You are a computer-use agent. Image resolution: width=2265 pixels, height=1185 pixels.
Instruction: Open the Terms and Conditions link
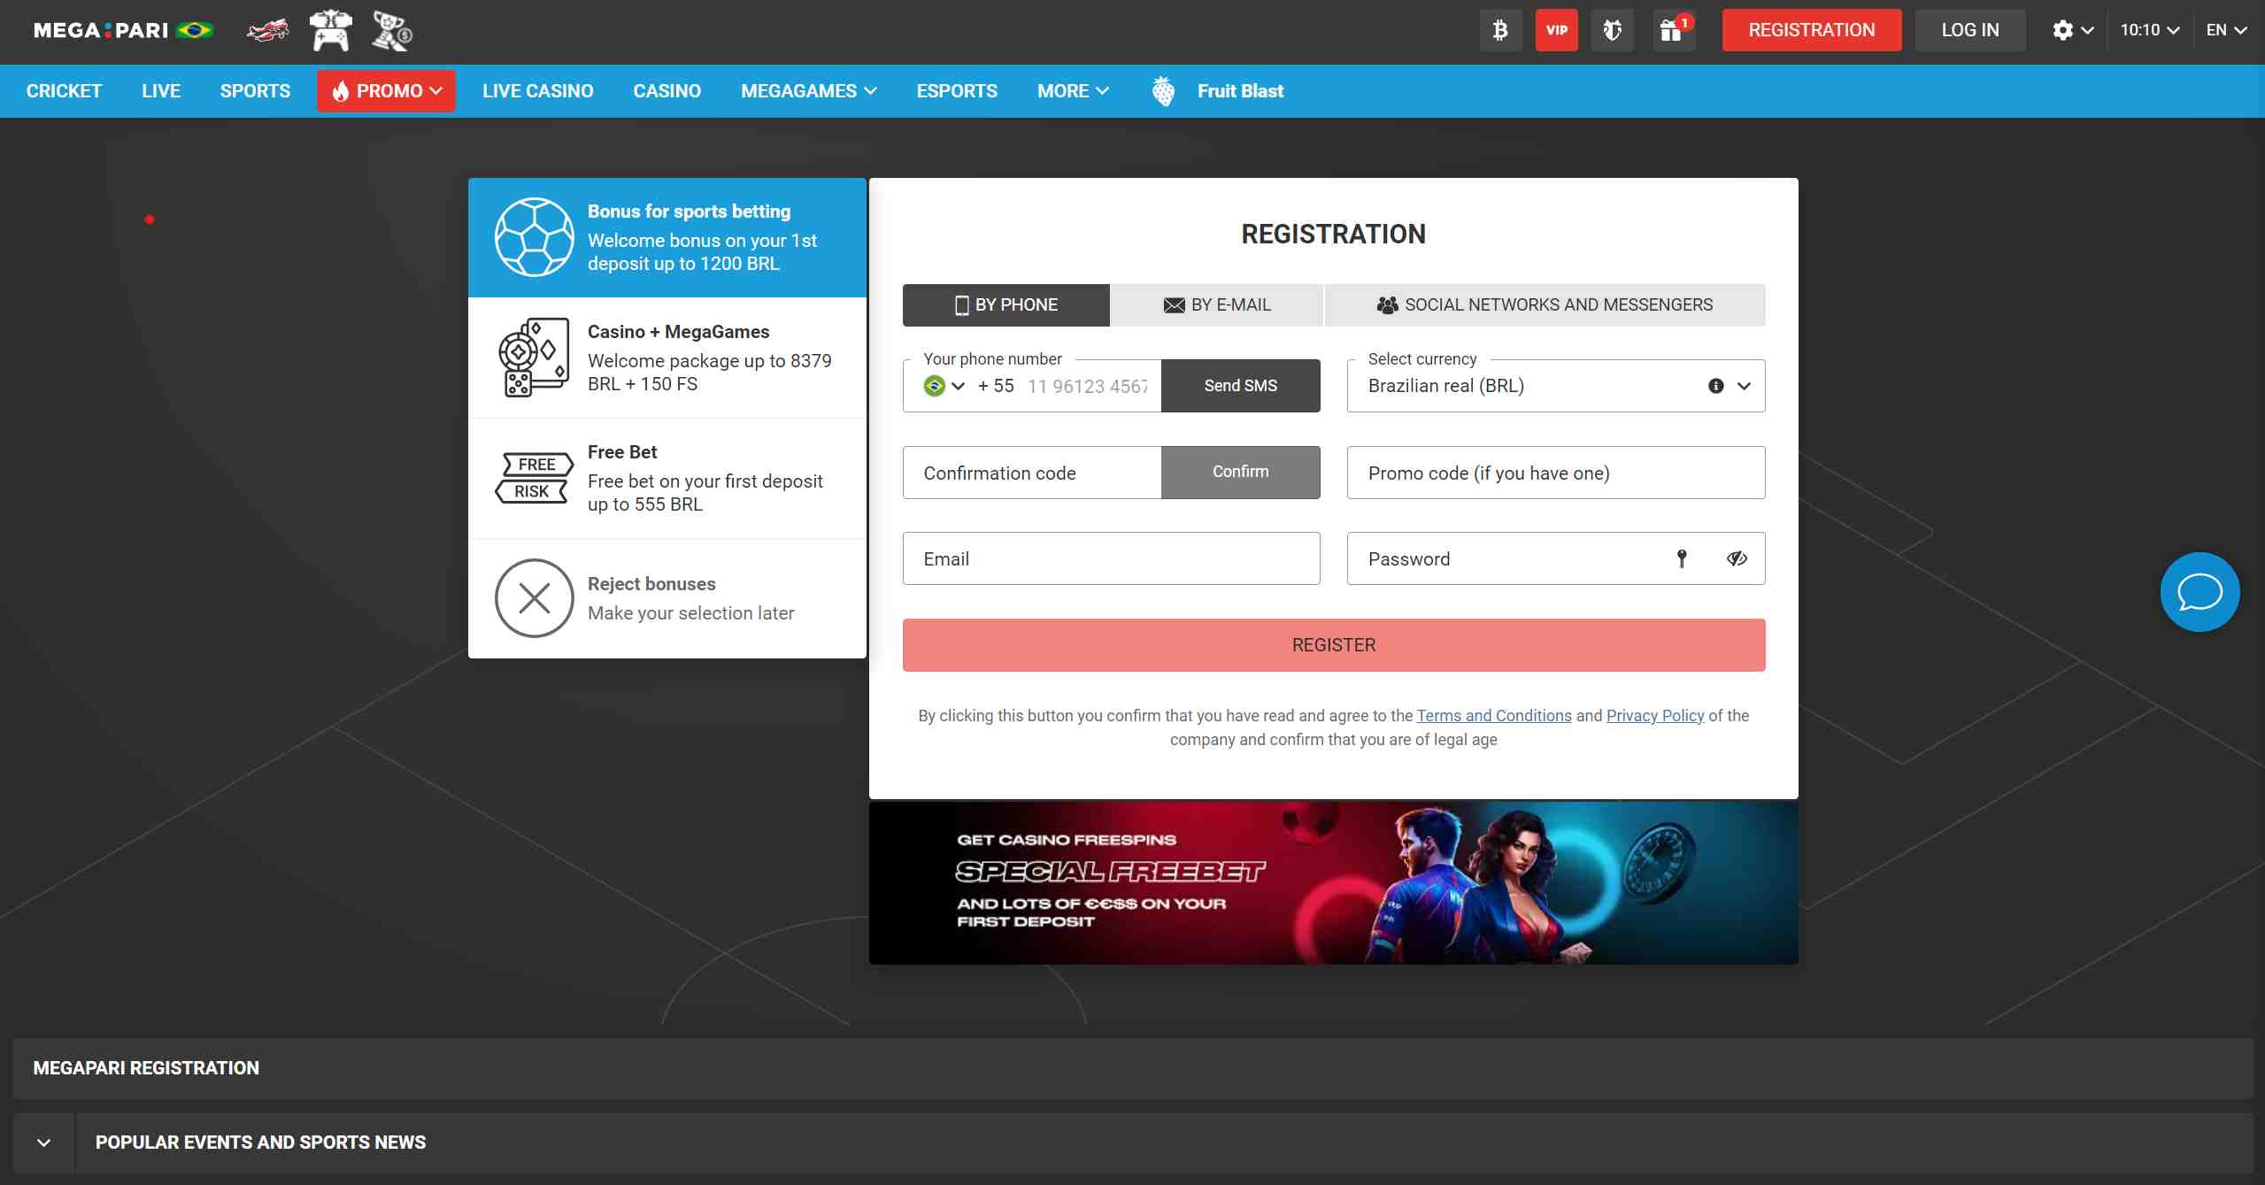tap(1494, 716)
